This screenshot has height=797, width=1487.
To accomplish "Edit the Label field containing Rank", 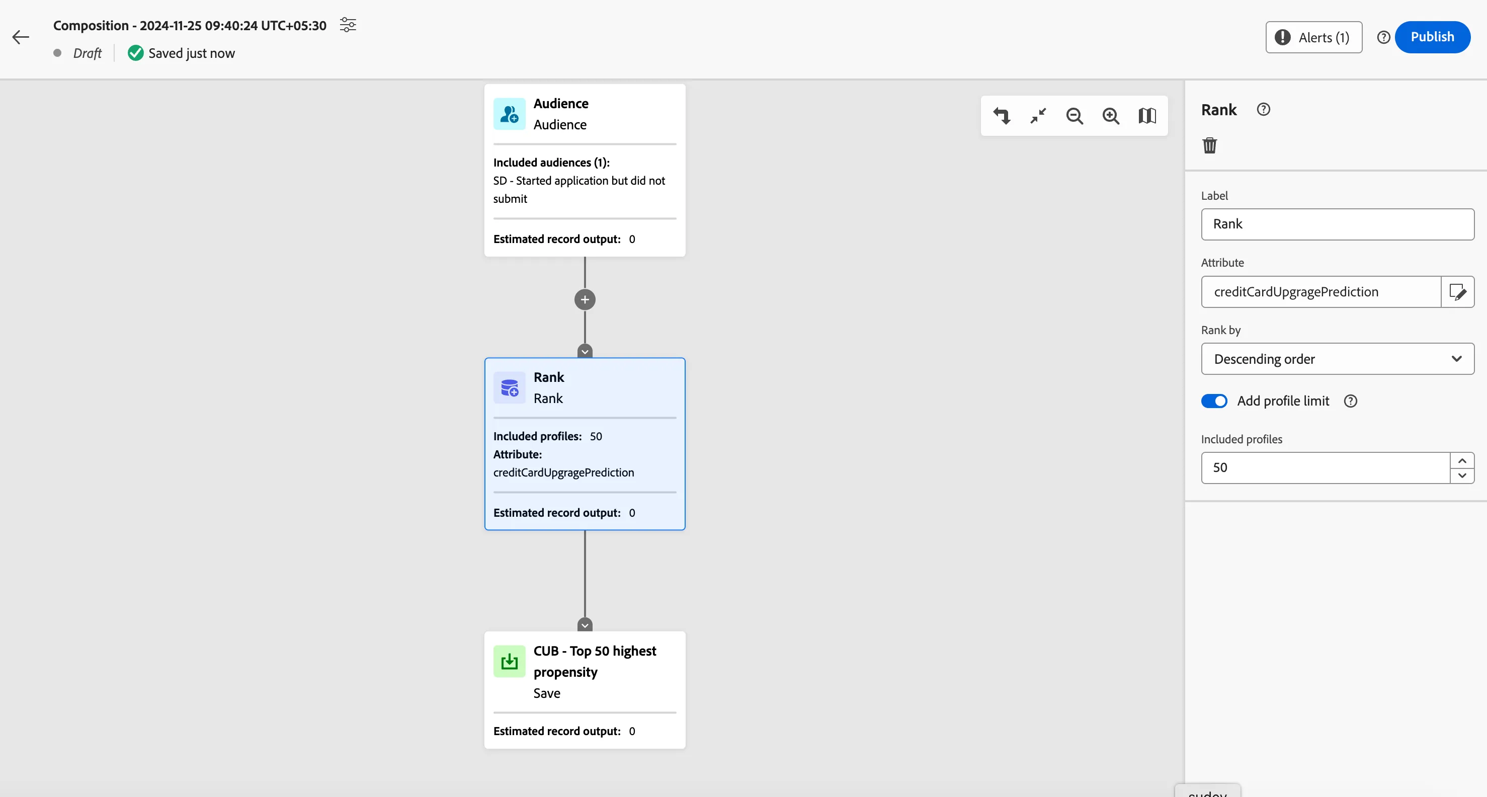I will 1337,224.
